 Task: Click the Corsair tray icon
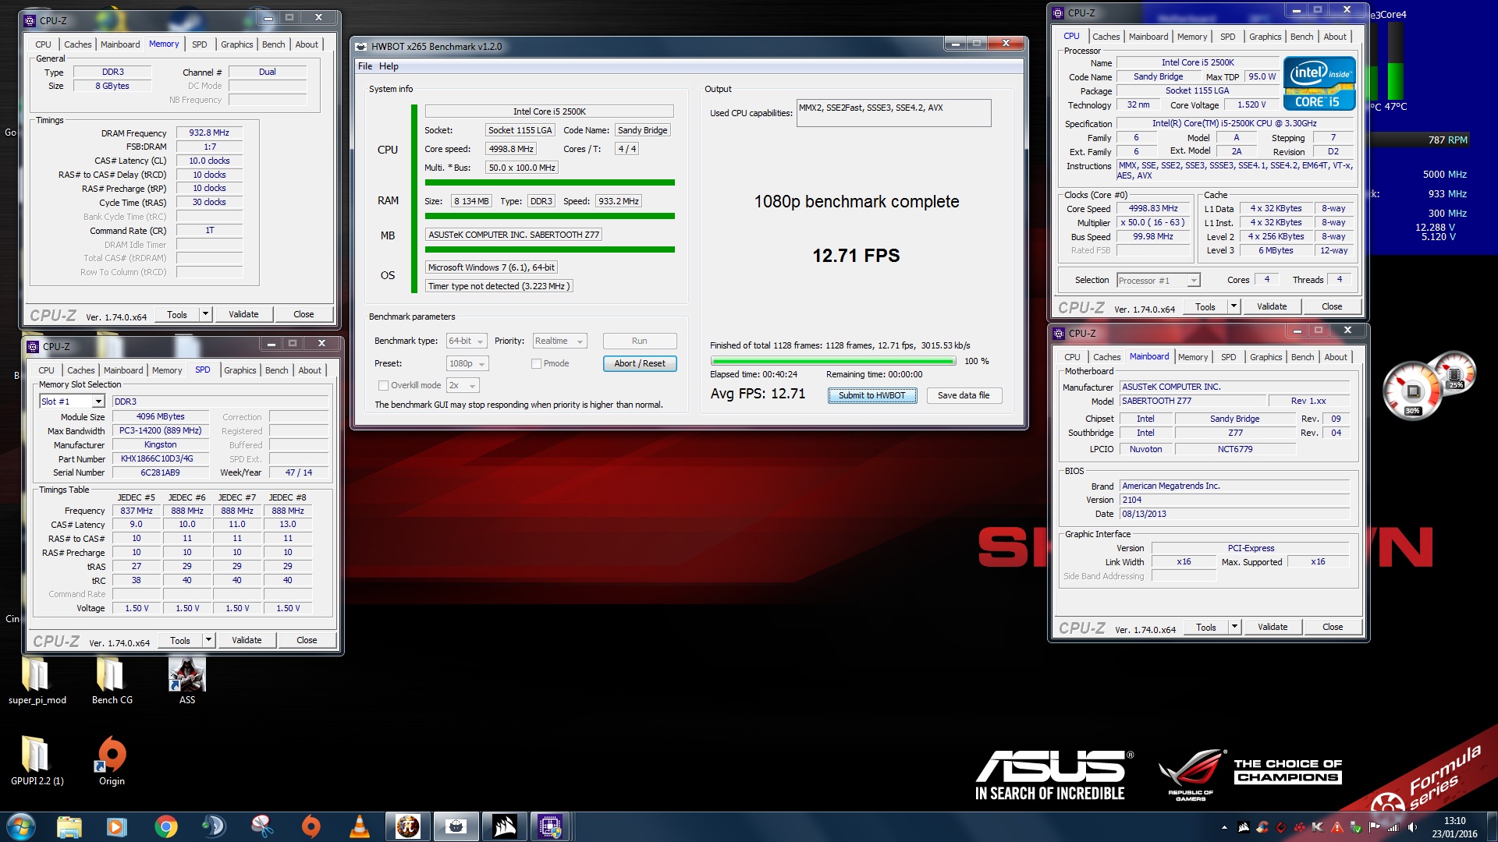[x=1244, y=827]
